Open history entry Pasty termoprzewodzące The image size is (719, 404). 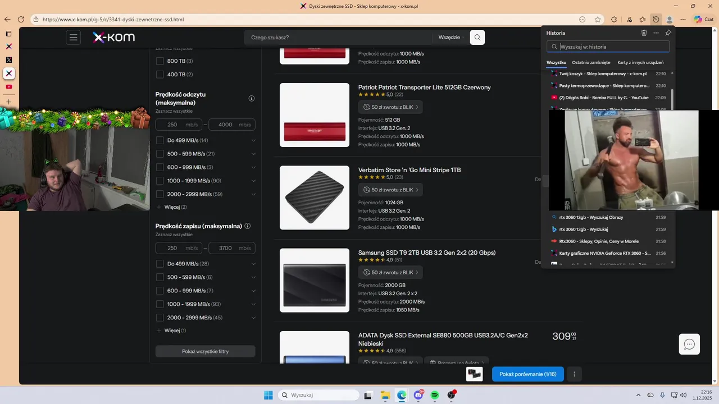(x=609, y=85)
